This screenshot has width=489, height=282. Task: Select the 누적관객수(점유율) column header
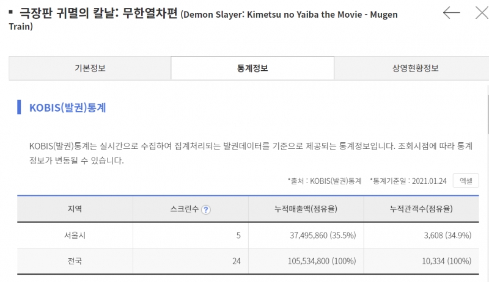coord(421,209)
